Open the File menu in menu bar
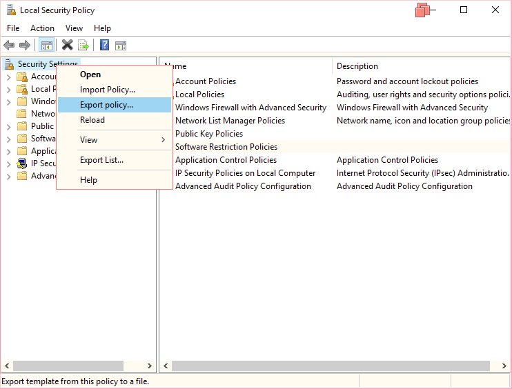 pos(13,28)
